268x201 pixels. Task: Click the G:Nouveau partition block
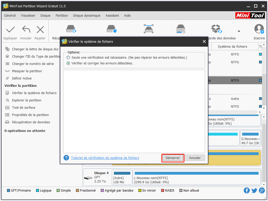point(250,138)
